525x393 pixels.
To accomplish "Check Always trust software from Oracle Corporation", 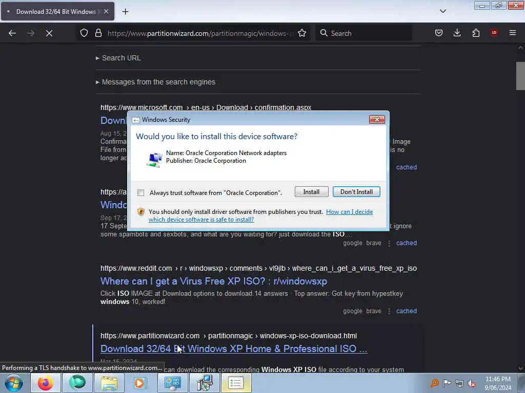I will point(140,193).
